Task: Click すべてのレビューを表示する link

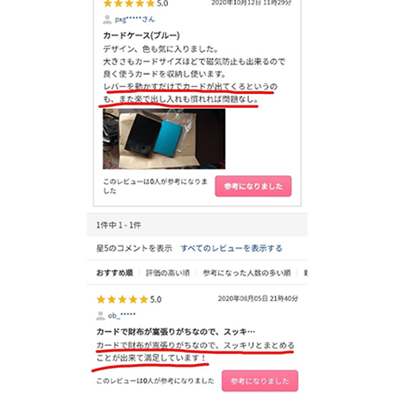Action: (x=232, y=248)
